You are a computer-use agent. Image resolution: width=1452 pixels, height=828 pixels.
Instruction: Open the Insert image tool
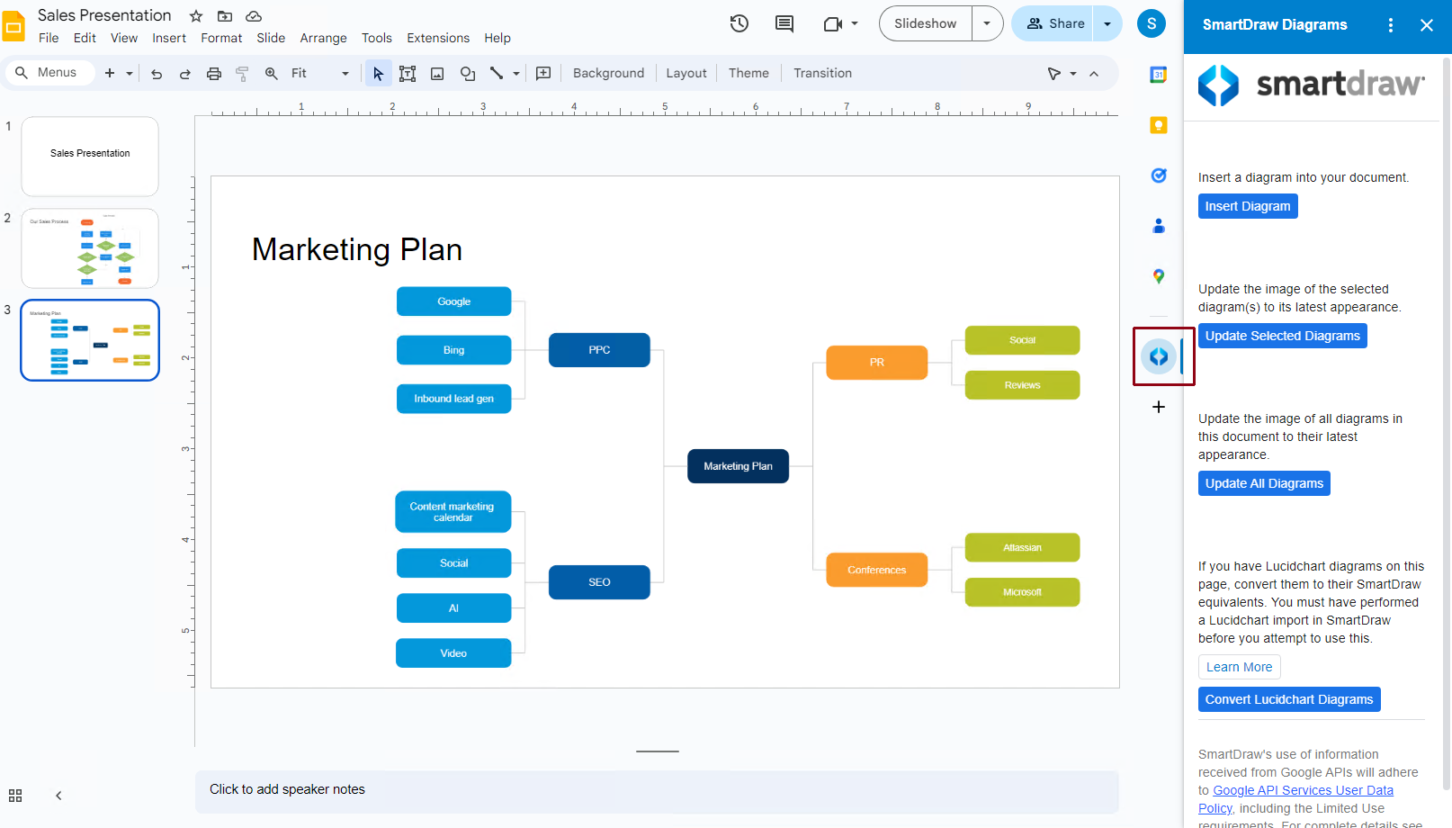(x=437, y=73)
